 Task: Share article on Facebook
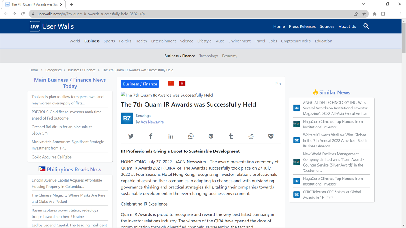click(151, 136)
